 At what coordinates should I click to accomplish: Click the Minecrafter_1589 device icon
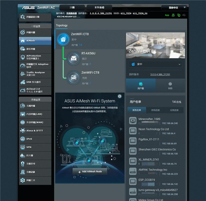point(133,121)
